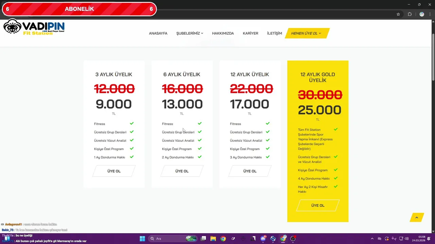Open Discord from the taskbar
435x244 pixels.
point(263,239)
